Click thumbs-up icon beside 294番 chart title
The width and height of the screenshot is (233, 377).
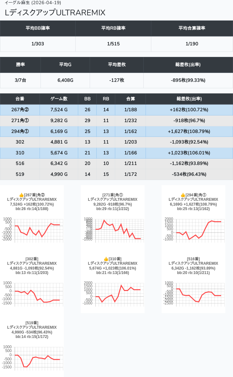[x=183, y=195]
